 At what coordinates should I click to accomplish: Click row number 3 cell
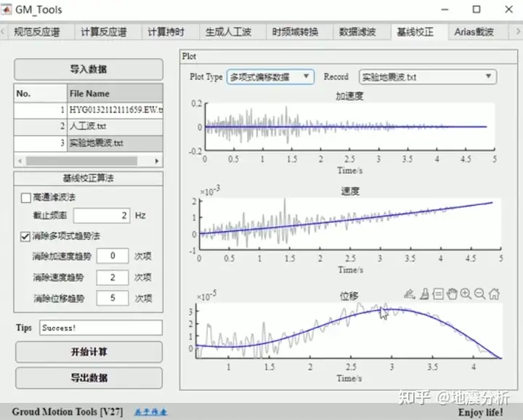tap(41, 143)
